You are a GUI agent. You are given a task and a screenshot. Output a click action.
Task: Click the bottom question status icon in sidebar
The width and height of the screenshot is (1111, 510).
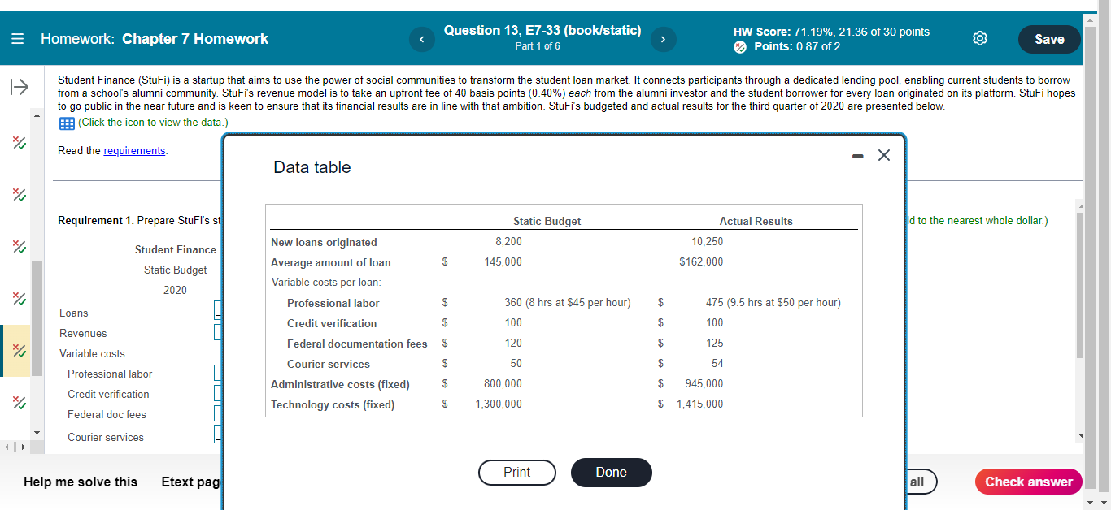click(19, 402)
